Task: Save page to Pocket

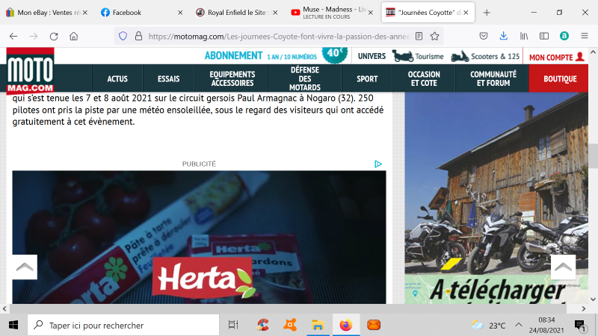Action: click(484, 36)
